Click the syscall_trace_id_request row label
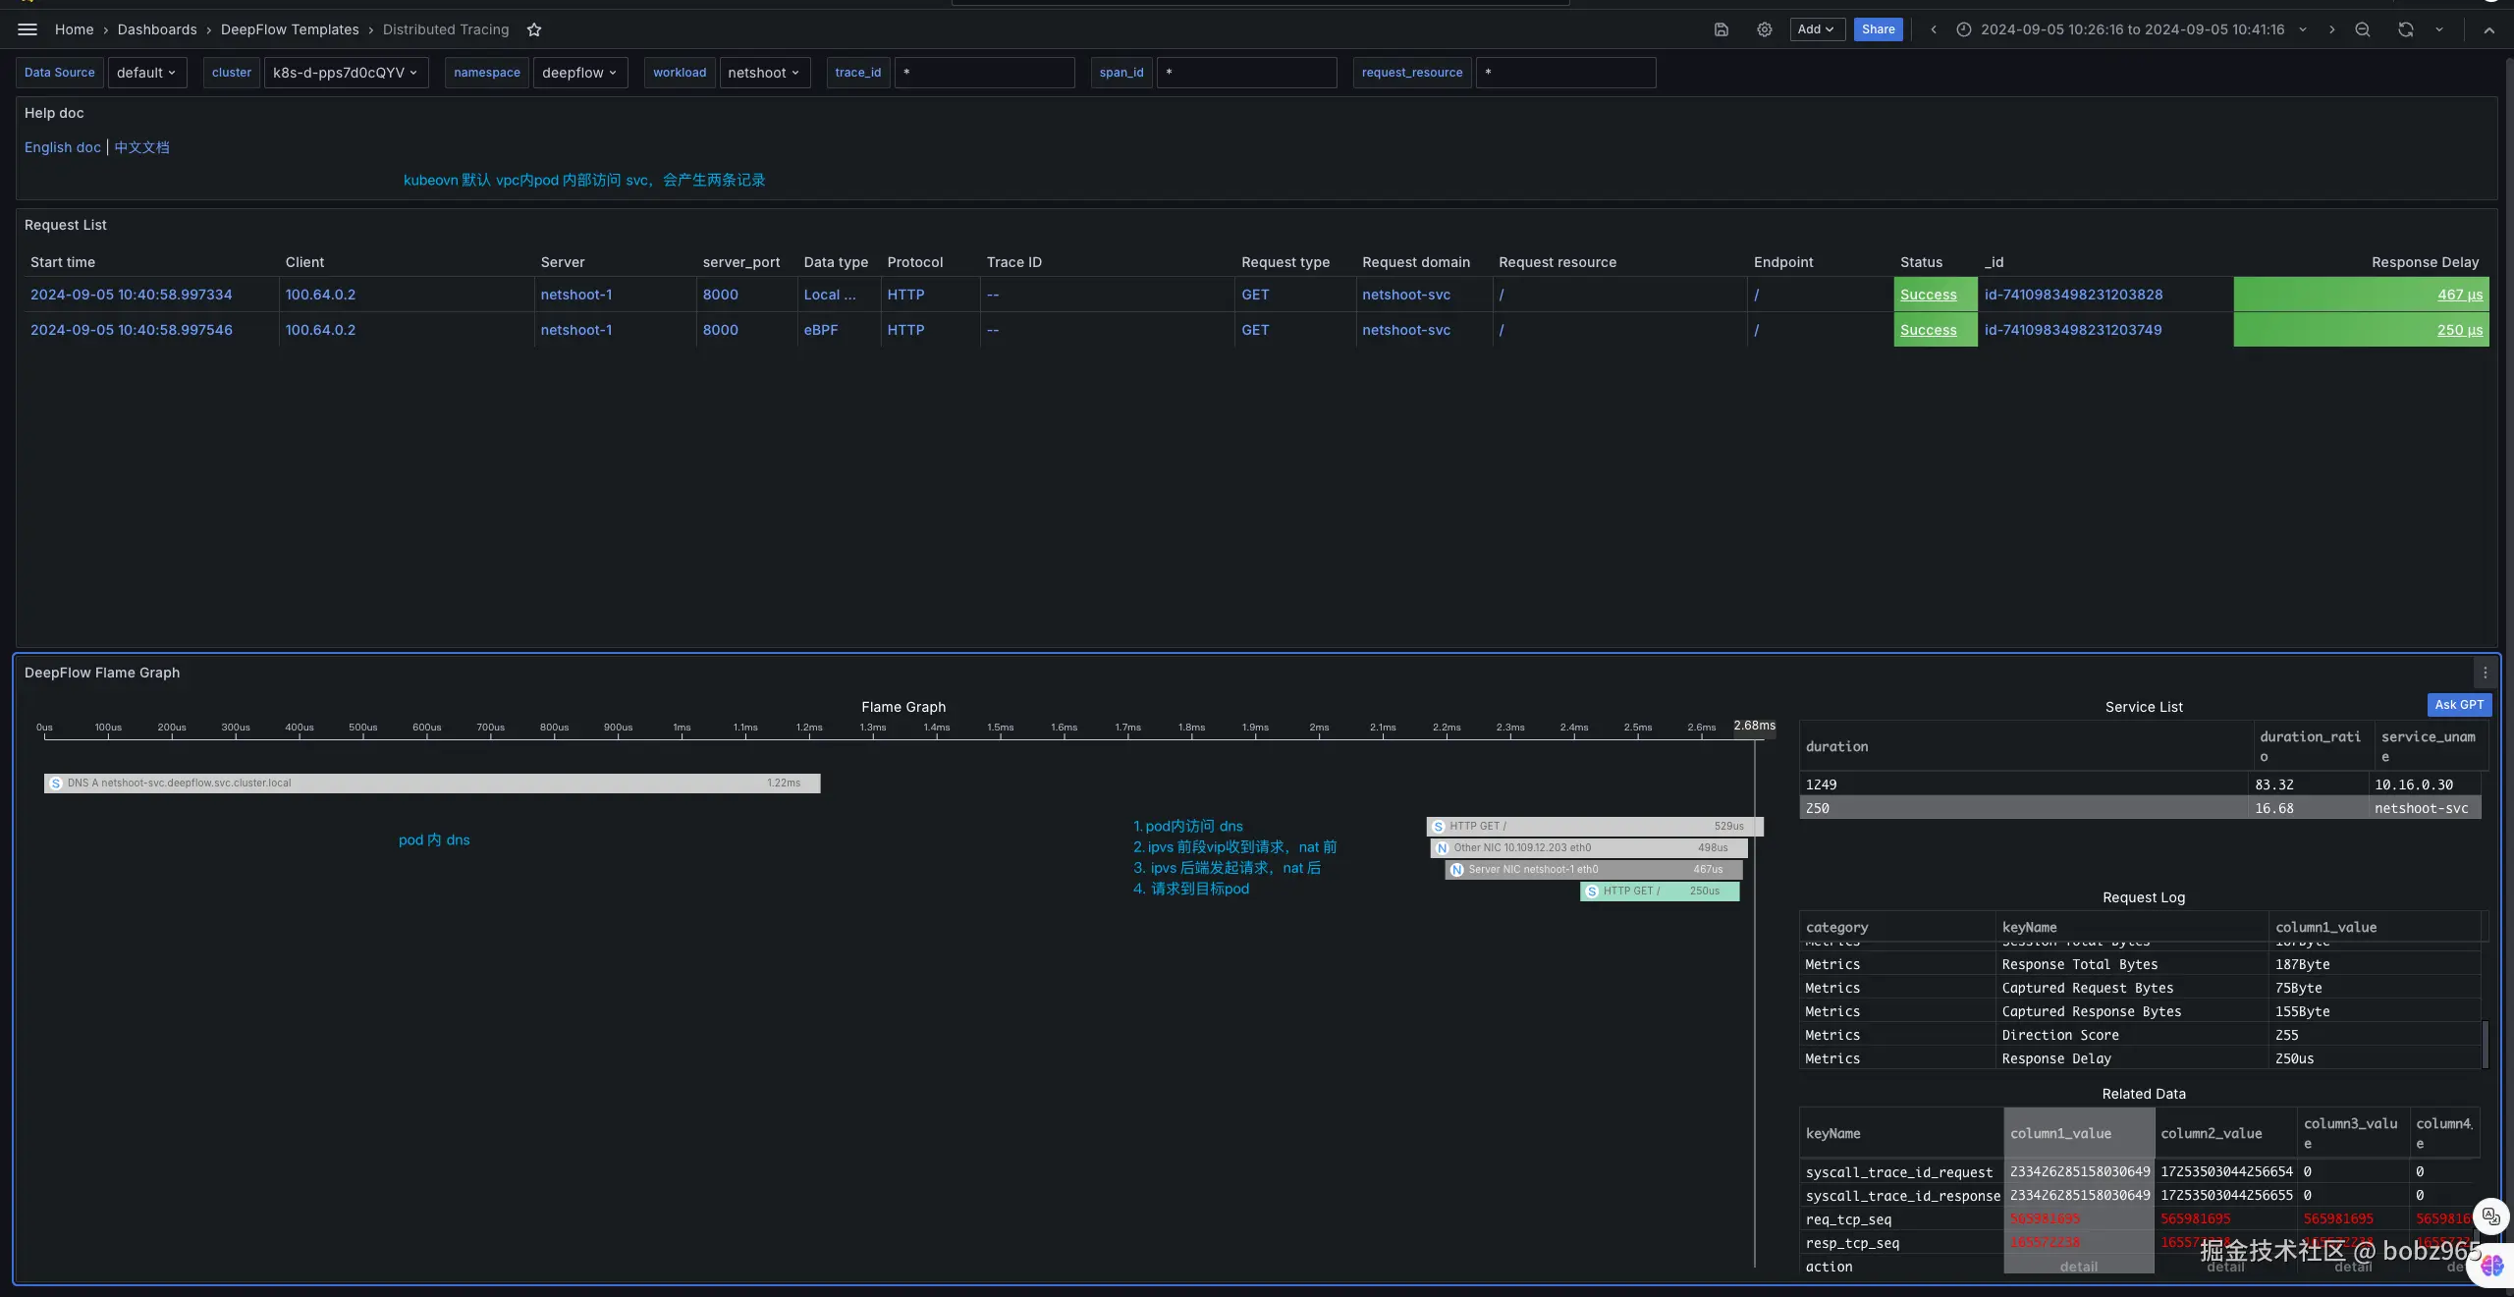This screenshot has width=2514, height=1297. pos(1899,1172)
